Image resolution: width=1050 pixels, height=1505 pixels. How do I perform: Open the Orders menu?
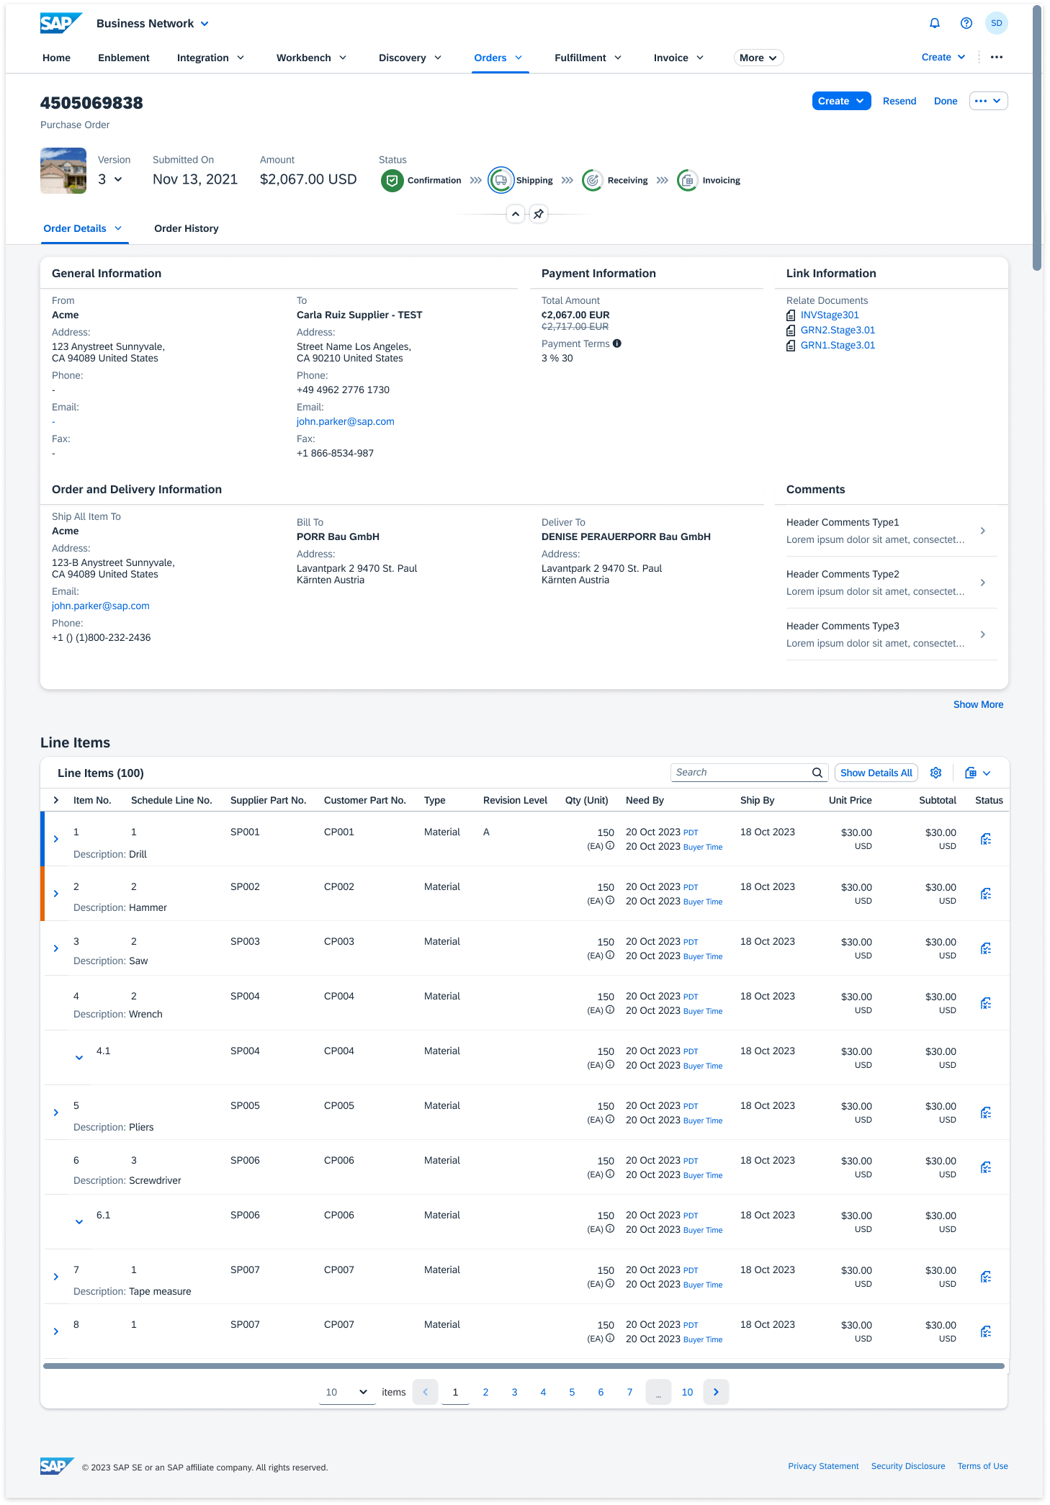point(499,58)
